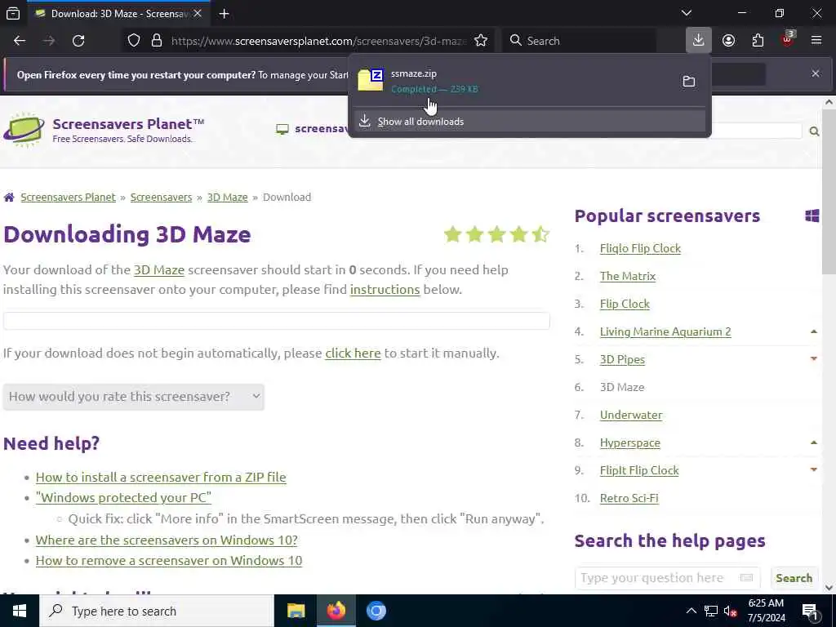Focus the 'Type your question here' field

click(x=668, y=578)
